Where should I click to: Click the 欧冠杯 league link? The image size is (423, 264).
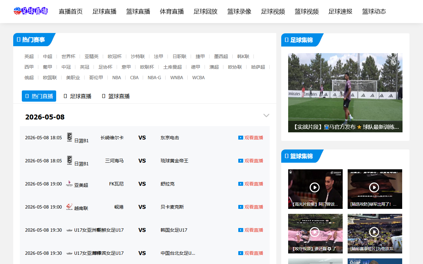pyautogui.click(x=115, y=56)
